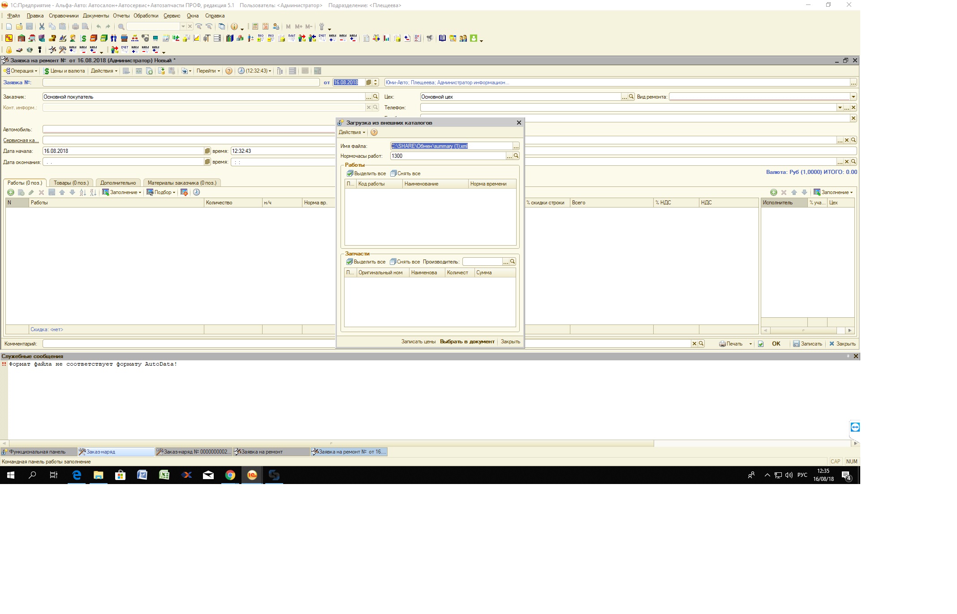Click the Производитель input field
This screenshot has width=957, height=614.
[x=482, y=262]
